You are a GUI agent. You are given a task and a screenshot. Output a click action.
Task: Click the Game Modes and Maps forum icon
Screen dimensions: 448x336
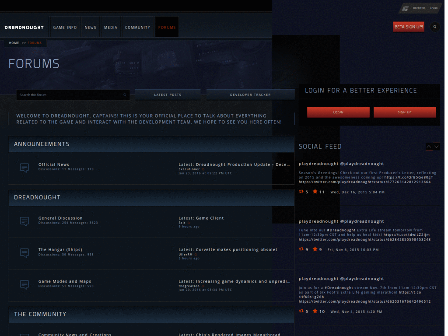point(24,284)
